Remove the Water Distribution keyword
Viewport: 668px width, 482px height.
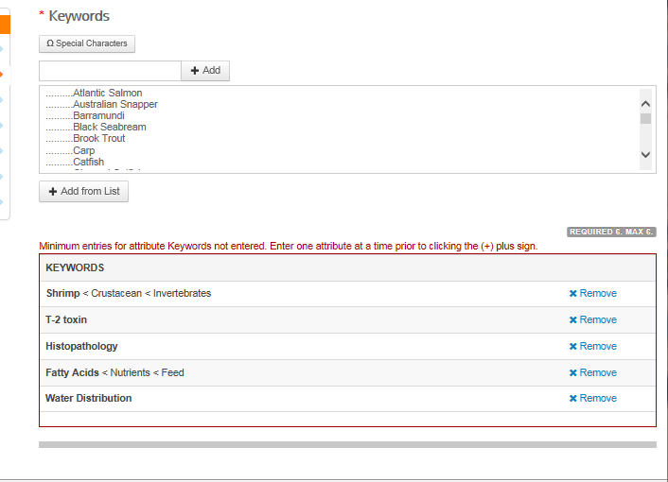pyautogui.click(x=593, y=399)
